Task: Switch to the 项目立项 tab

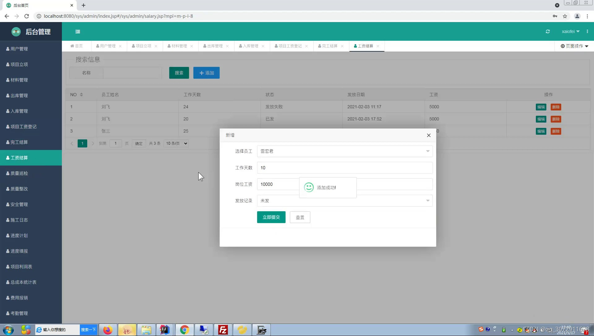Action: pyautogui.click(x=141, y=46)
